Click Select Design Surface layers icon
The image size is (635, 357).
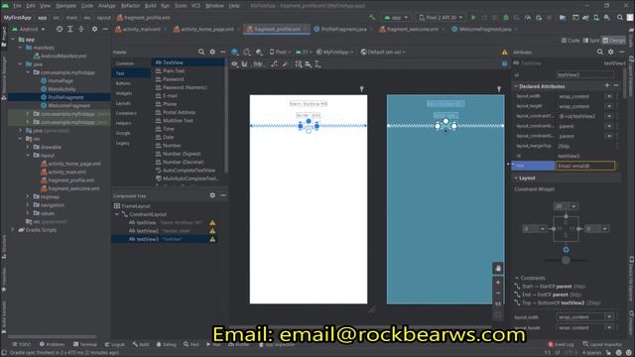coord(235,52)
